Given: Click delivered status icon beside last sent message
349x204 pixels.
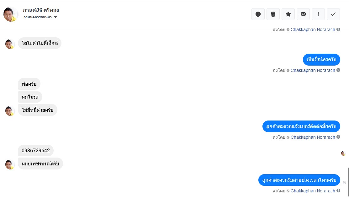Looking at the screenshot, I should point(344,183).
